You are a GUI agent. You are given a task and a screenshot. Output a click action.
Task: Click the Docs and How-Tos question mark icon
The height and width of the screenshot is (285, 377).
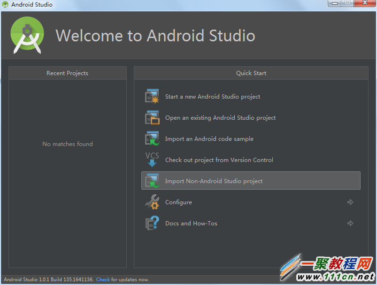[152, 223]
